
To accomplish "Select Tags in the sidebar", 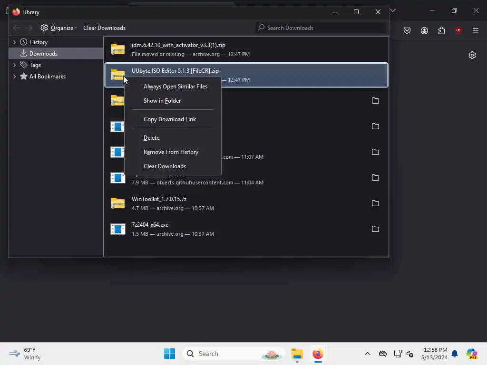I will 35,65.
